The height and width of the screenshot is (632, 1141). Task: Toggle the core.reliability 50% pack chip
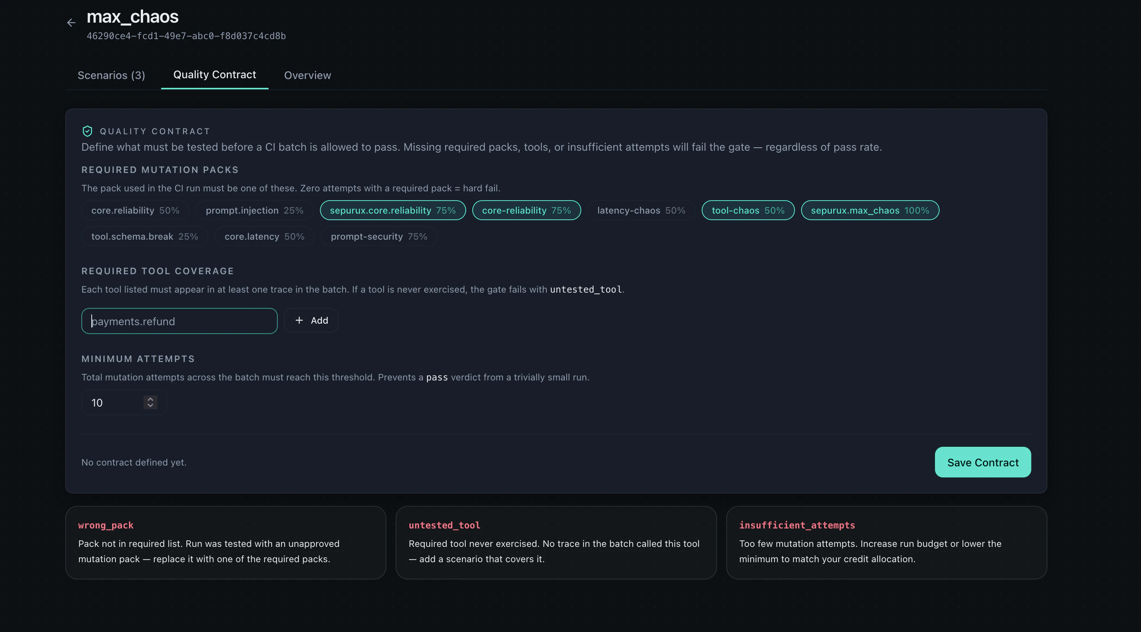point(135,211)
